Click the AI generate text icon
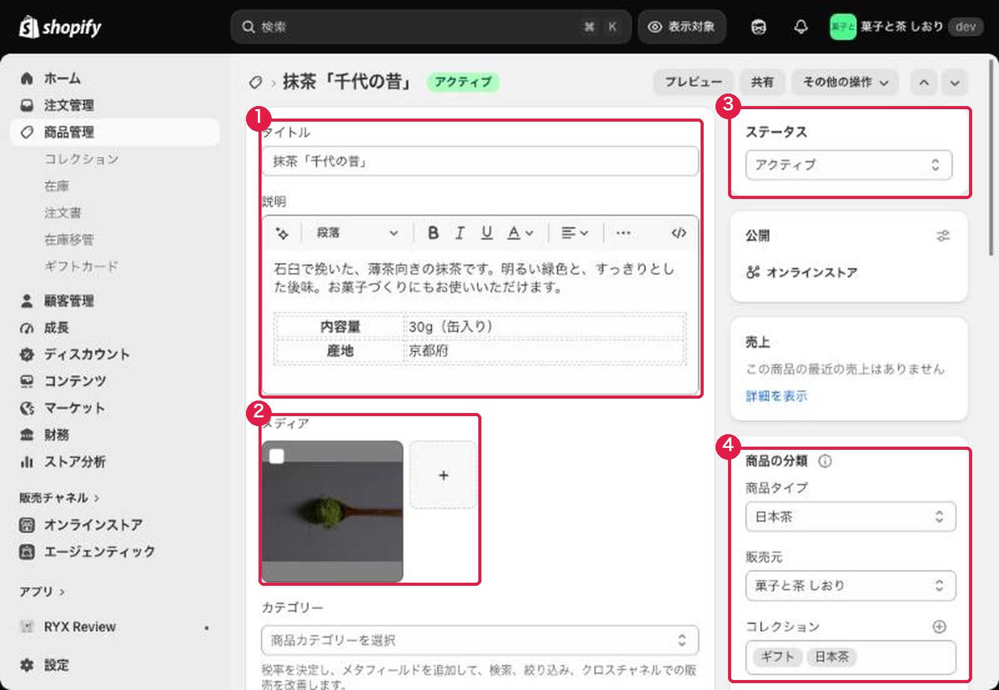The image size is (999, 690). point(282,233)
